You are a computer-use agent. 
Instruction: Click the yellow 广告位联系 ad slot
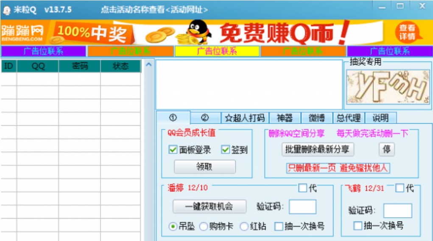pos(217,51)
